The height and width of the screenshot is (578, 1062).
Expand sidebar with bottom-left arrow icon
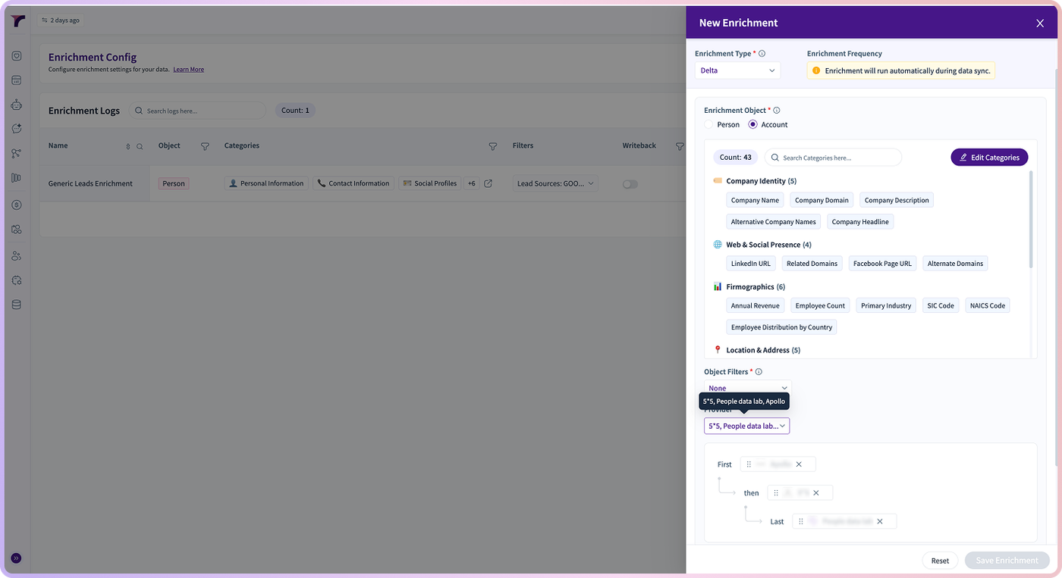[x=16, y=558]
